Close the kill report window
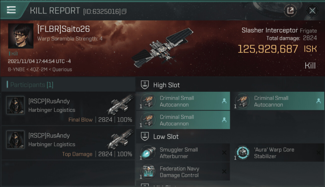The width and height of the screenshot is (325, 187). [312, 11]
